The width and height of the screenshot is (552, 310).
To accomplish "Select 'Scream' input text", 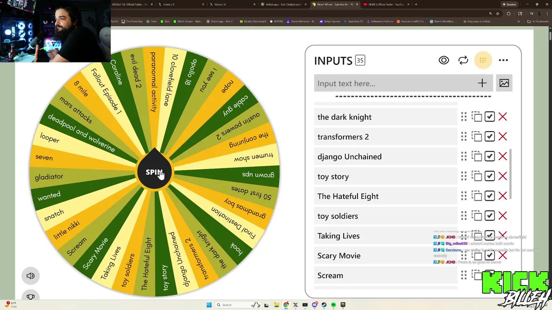I will point(330,276).
